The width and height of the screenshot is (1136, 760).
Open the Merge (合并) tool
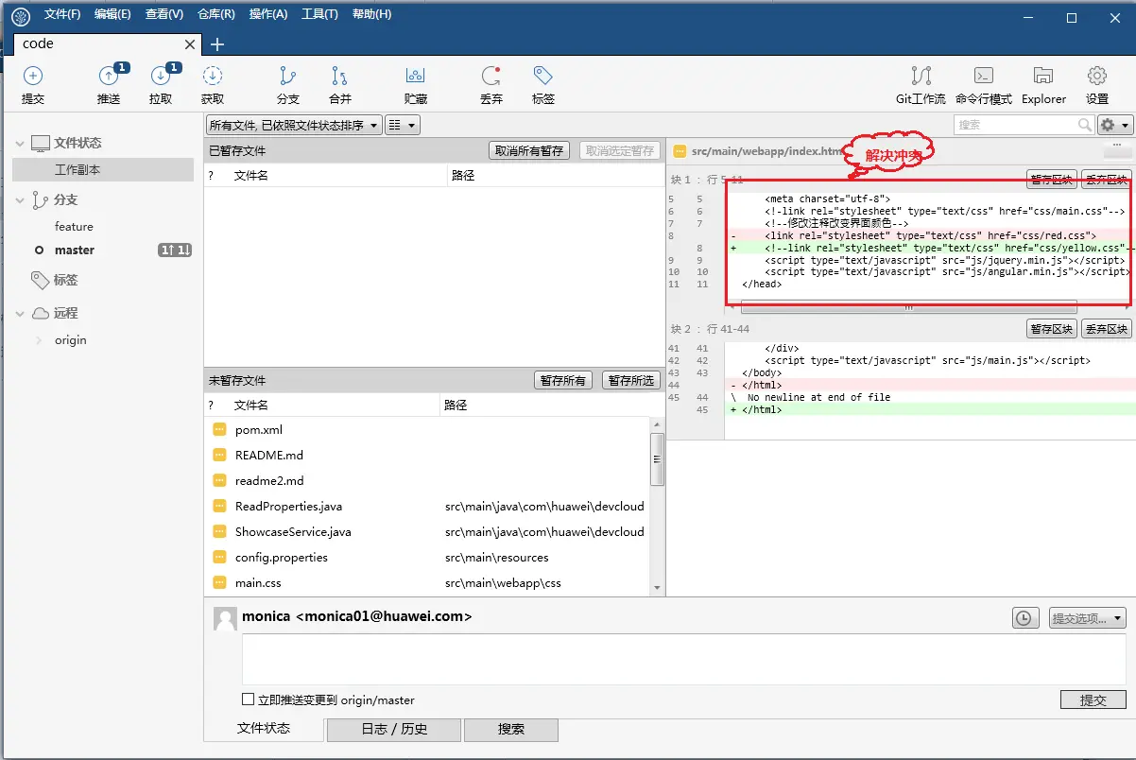coord(340,77)
